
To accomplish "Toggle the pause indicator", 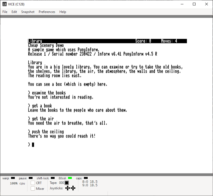I will [31, 178].
